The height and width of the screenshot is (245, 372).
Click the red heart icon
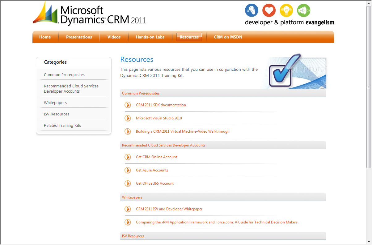[269, 10]
